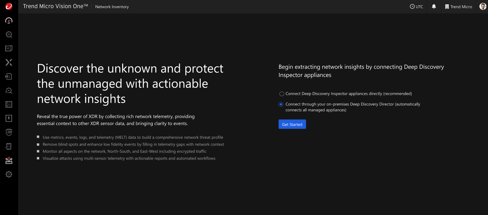The width and height of the screenshot is (488, 215).
Task: Open the lightning bolt icon in the sidebar
Action: tap(9, 118)
